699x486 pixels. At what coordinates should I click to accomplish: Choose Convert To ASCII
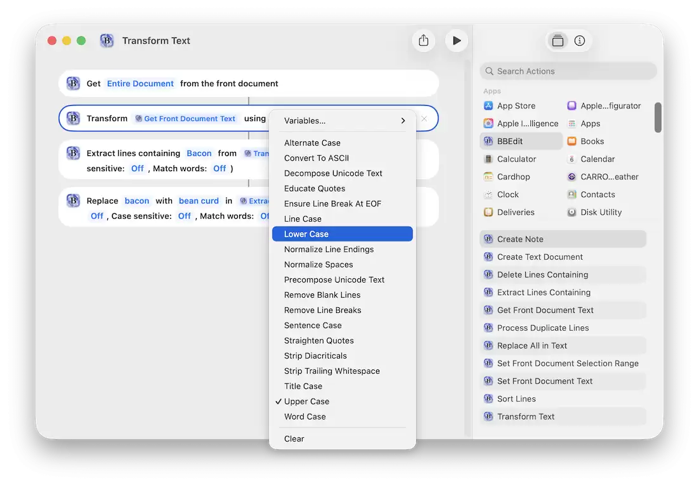click(x=343, y=158)
